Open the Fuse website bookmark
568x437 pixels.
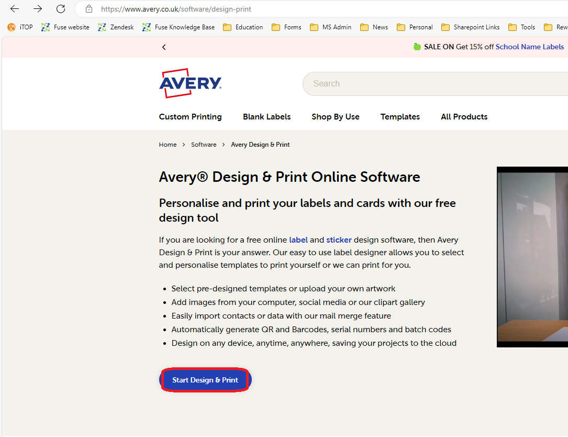click(65, 27)
